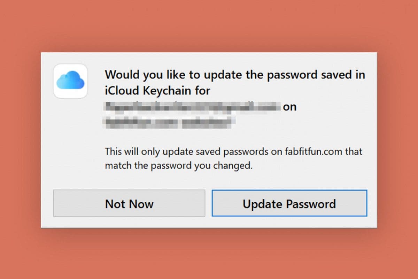Image resolution: width=418 pixels, height=279 pixels.
Task: Click the blurred website name line
Action: (x=169, y=122)
